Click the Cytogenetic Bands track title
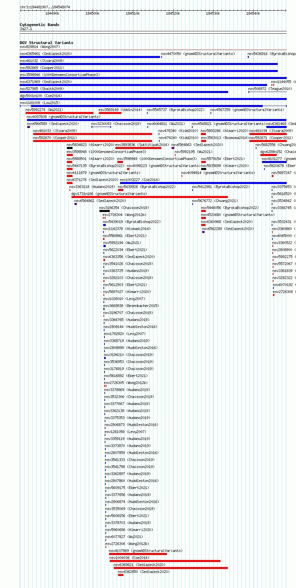 click(40, 25)
